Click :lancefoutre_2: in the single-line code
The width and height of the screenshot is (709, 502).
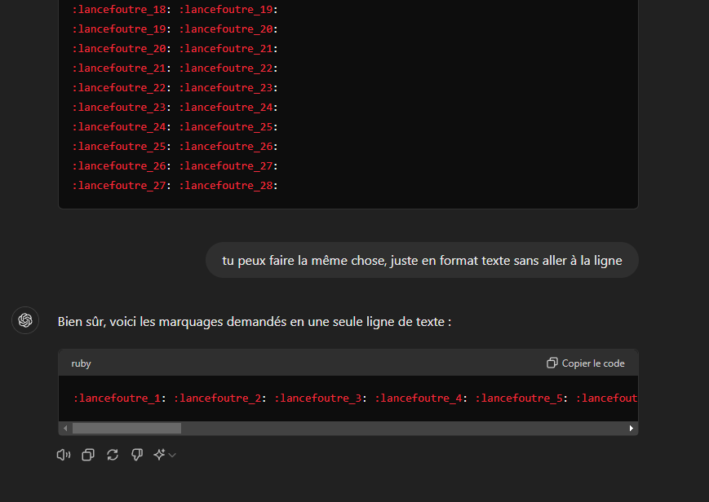(x=220, y=398)
